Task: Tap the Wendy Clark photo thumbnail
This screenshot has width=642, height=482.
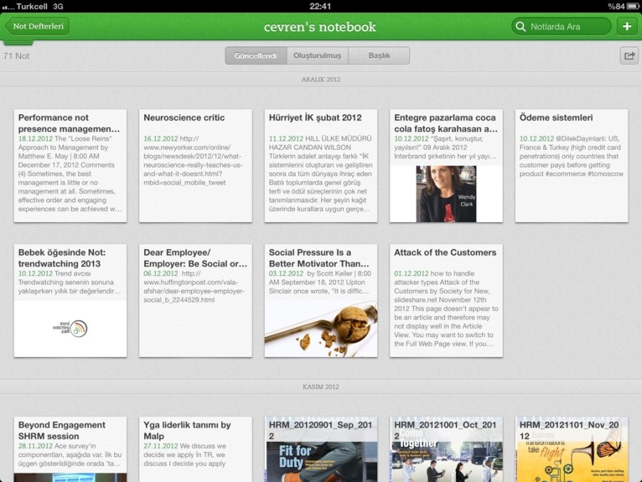Action: coord(446,194)
